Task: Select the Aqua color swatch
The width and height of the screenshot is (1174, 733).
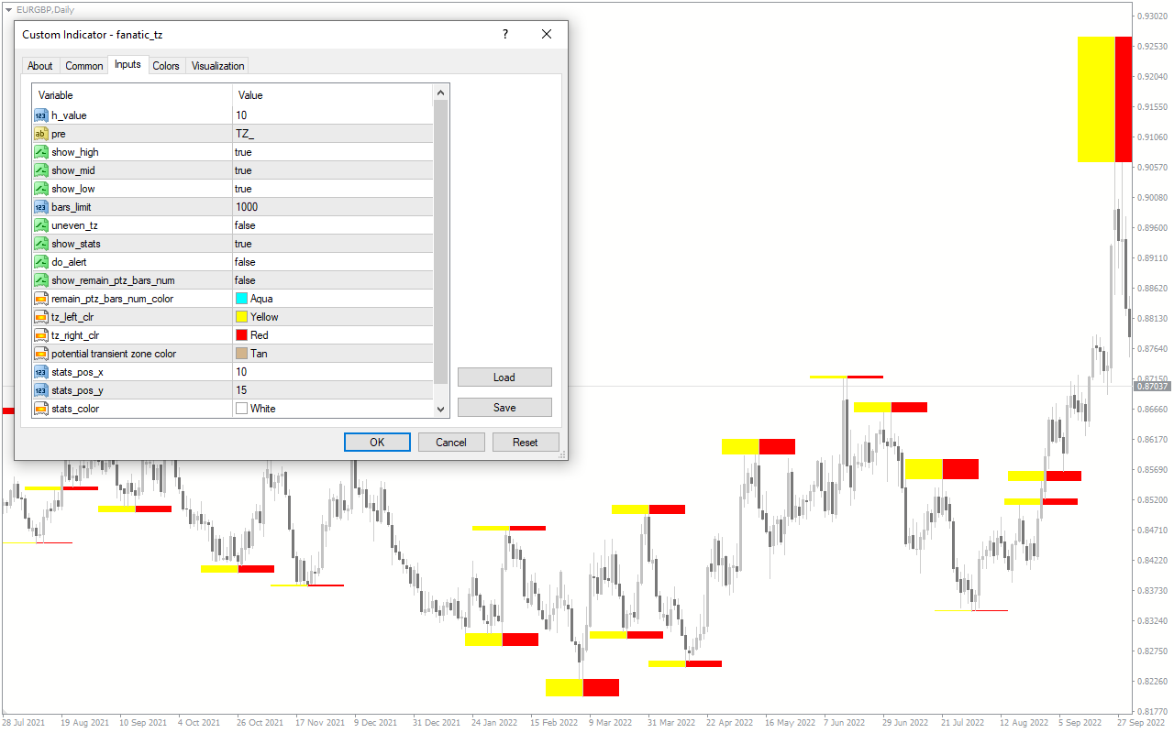Action: point(242,299)
